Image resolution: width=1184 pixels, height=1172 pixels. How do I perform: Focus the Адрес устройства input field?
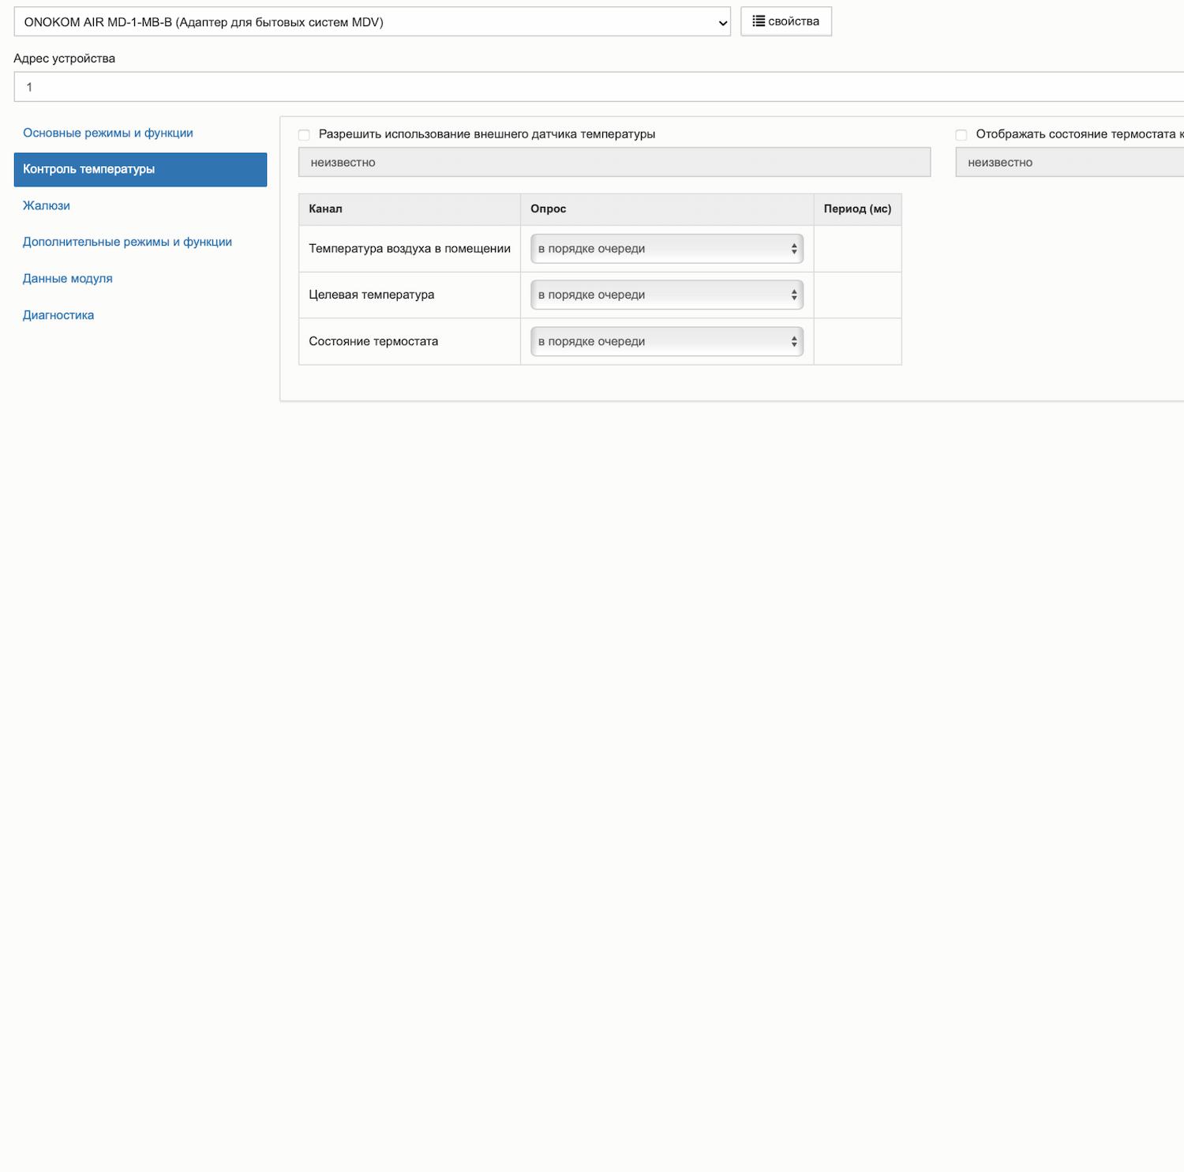(599, 87)
